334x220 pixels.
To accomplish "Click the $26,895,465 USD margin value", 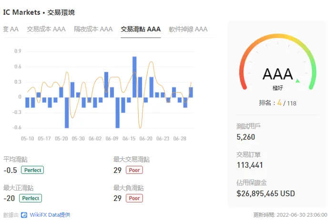I will click(266, 193).
